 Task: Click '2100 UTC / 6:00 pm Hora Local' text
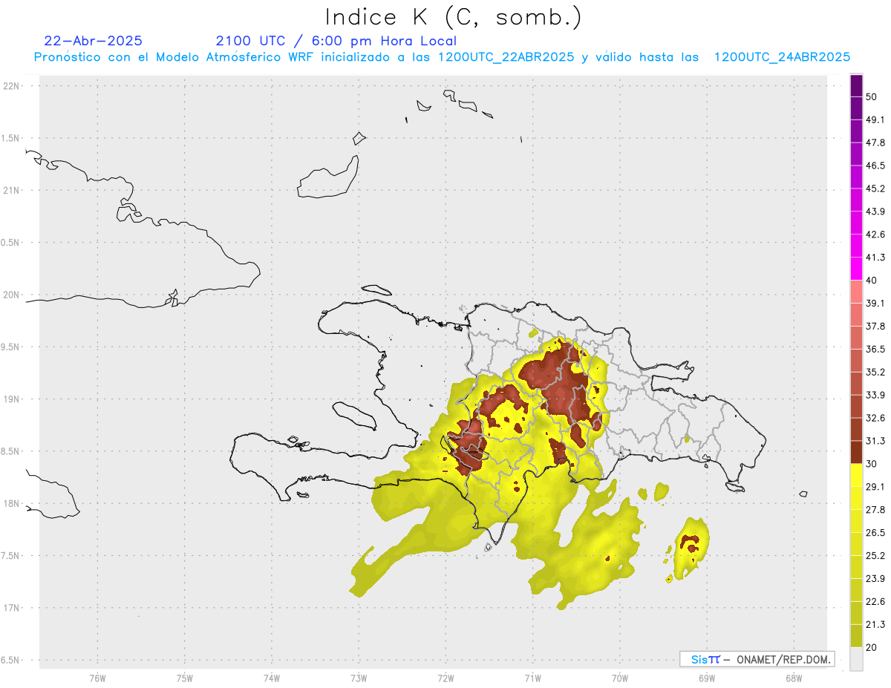[336, 41]
